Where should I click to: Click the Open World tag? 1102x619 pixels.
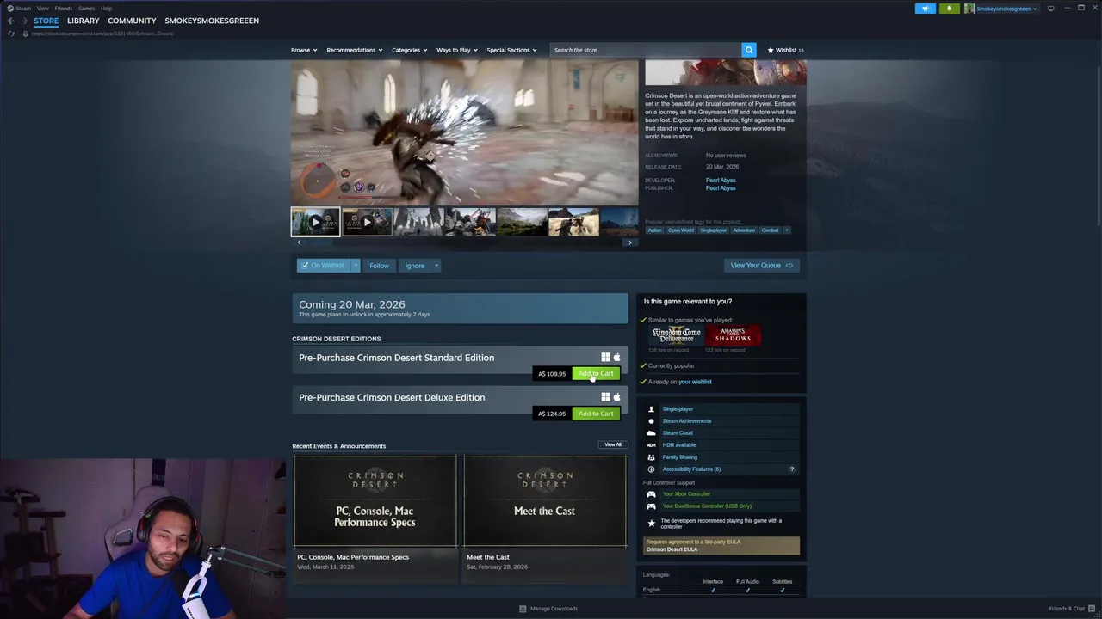point(680,230)
